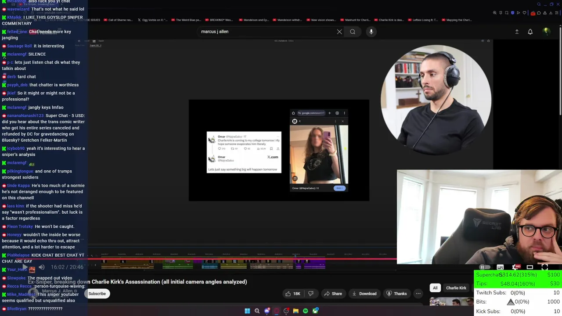This screenshot has width=562, height=316.
Task: Toggle YouTube autoplay switch
Action: [x=485, y=267]
